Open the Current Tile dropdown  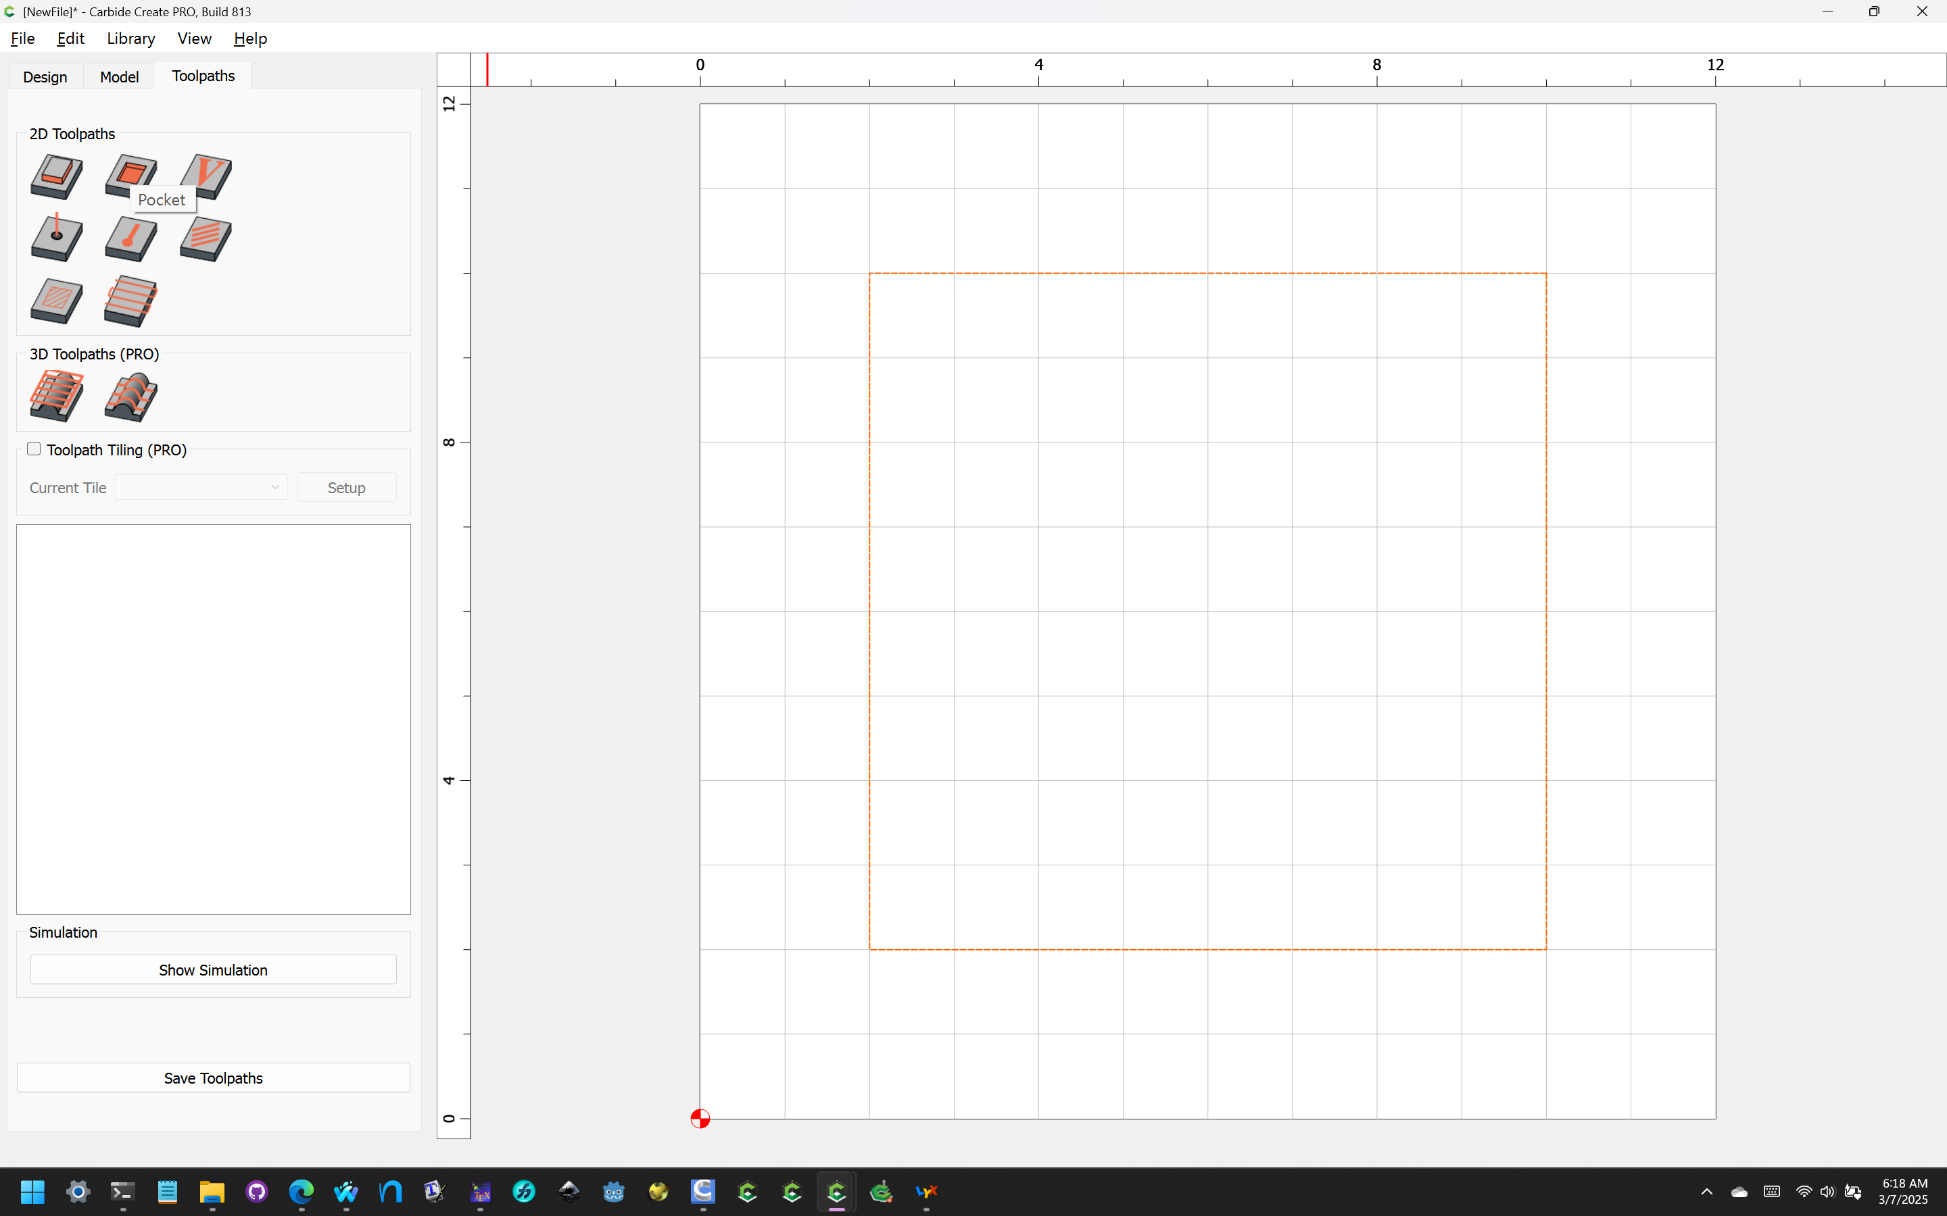201,487
